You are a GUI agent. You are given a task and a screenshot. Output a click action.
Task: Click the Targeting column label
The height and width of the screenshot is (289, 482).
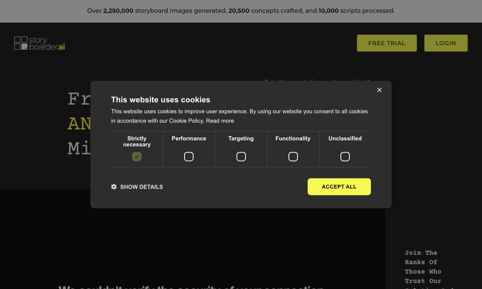[241, 138]
